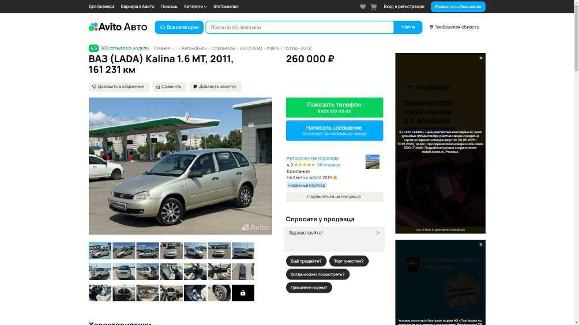Open favorites heart icon in top bar
This screenshot has height=325, width=579.
point(363,7)
